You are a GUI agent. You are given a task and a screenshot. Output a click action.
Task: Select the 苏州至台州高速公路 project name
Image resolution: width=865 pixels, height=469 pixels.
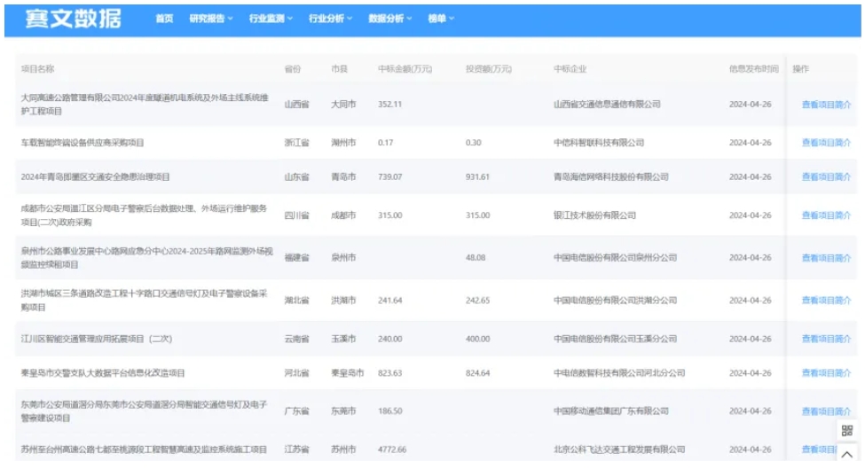tap(144, 449)
